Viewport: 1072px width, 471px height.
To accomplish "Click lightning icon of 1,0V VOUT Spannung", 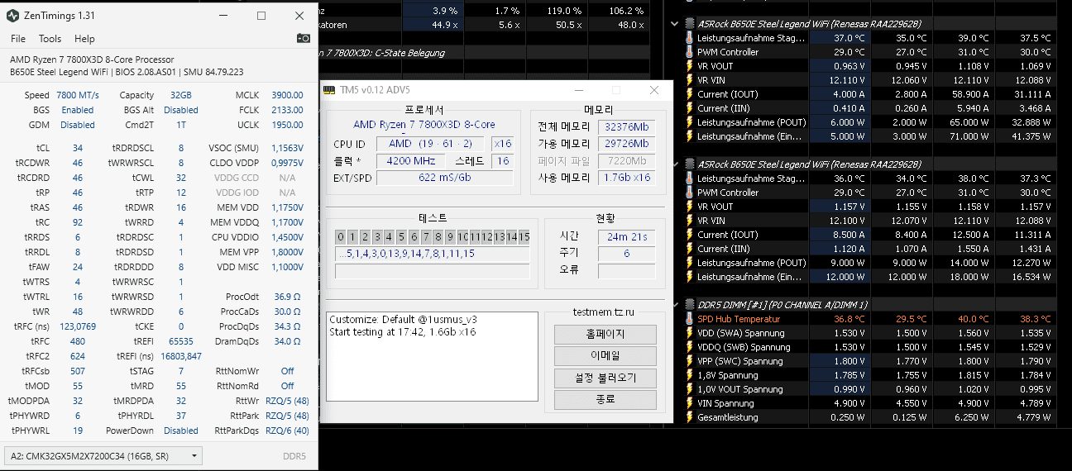I will tap(690, 389).
